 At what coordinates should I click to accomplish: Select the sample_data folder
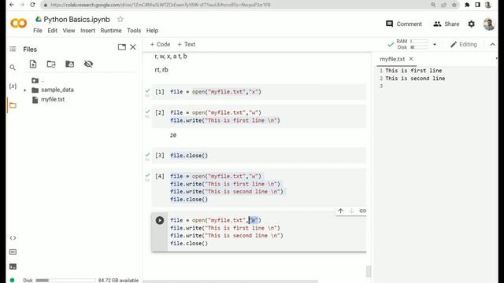(57, 90)
